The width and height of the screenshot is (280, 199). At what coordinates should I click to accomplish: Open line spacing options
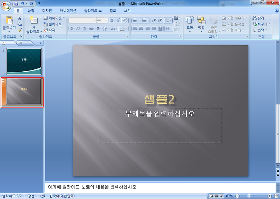168,20
